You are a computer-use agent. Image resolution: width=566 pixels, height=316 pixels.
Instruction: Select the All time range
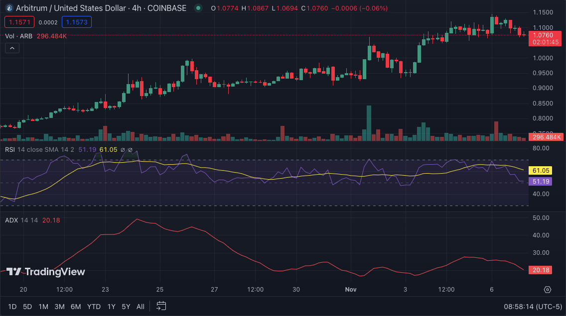pos(141,307)
